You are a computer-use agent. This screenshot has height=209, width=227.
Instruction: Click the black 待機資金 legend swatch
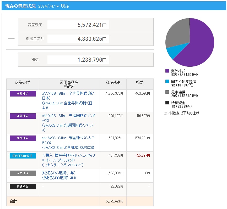(167, 103)
